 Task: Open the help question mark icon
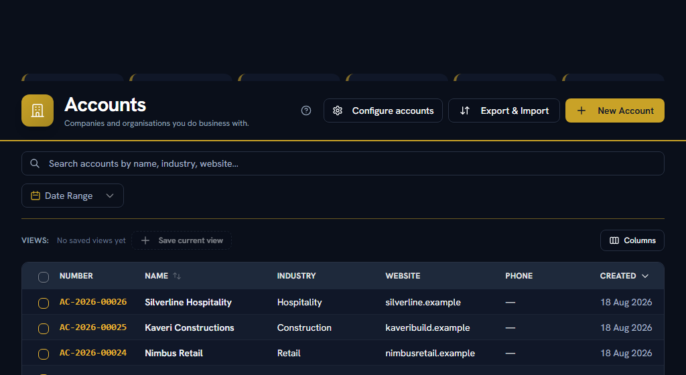point(306,110)
